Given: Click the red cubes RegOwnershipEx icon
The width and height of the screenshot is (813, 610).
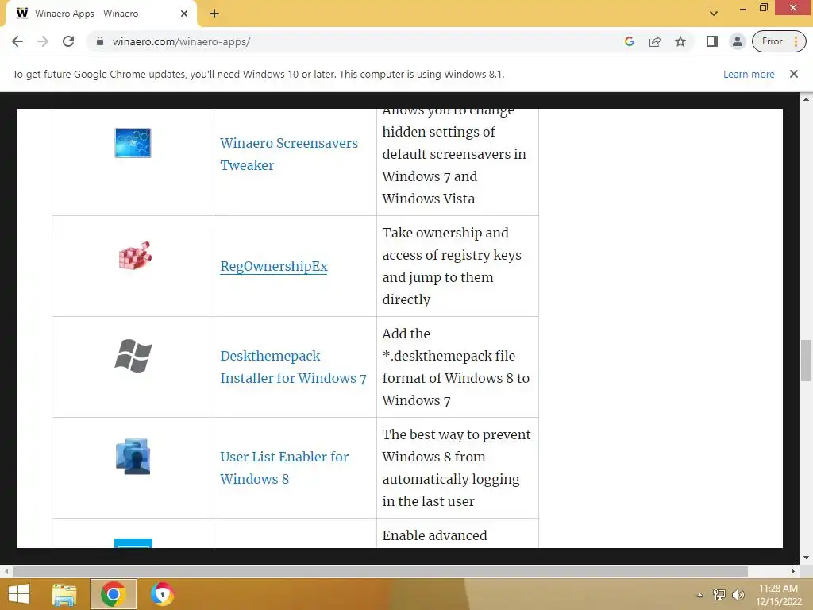Looking at the screenshot, I should tap(134, 255).
